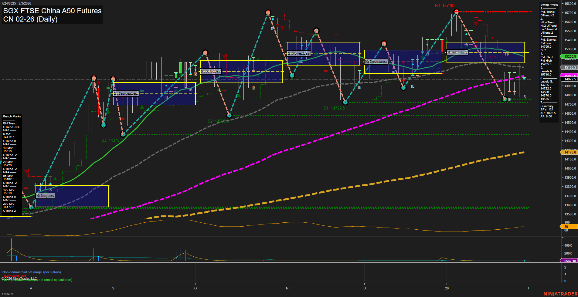Toggle the Commercial net legend entry
Viewport: 578px width, 297px height.
coord(14,276)
